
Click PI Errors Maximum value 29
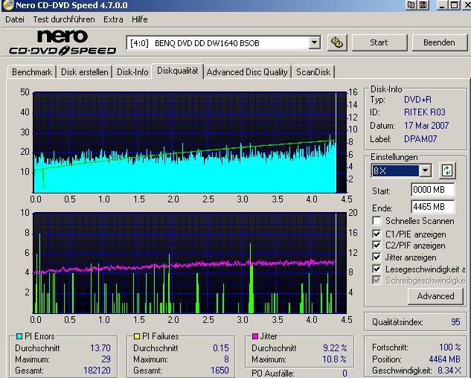coord(106,359)
